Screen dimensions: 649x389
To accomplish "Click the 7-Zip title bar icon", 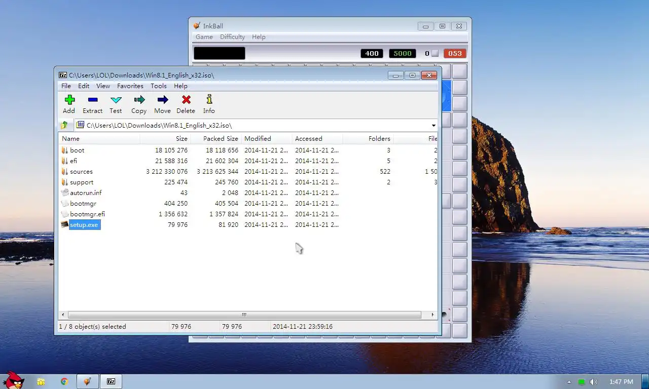I will pyautogui.click(x=63, y=75).
